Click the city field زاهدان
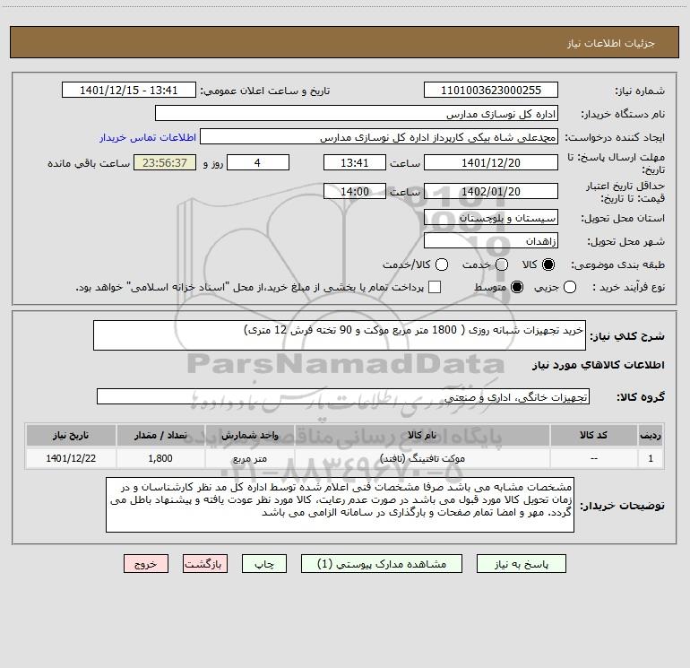Screen dimensions: 690x668 click(491, 241)
